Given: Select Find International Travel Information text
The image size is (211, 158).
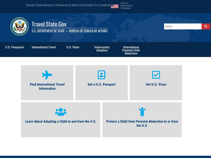Looking at the screenshot, I should 47,86.
